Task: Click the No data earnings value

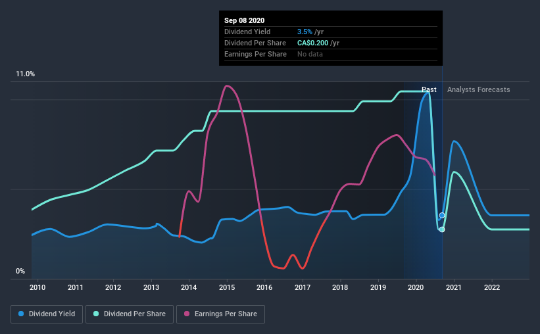Action: click(x=310, y=54)
